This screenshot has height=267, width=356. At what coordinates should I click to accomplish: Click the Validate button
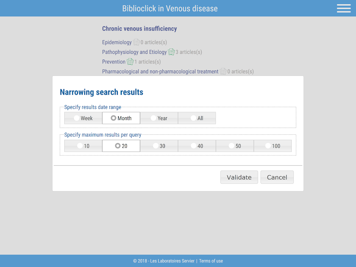[x=239, y=177]
